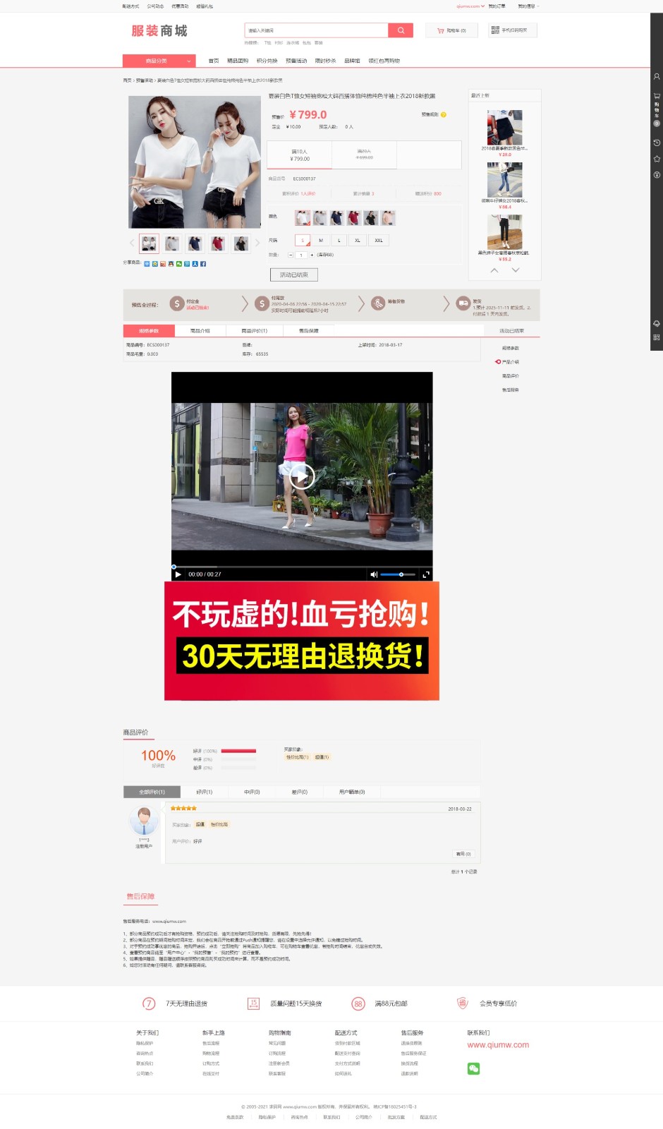Select the grey shirt thumbnail under main image
663x1129 pixels.
(172, 243)
